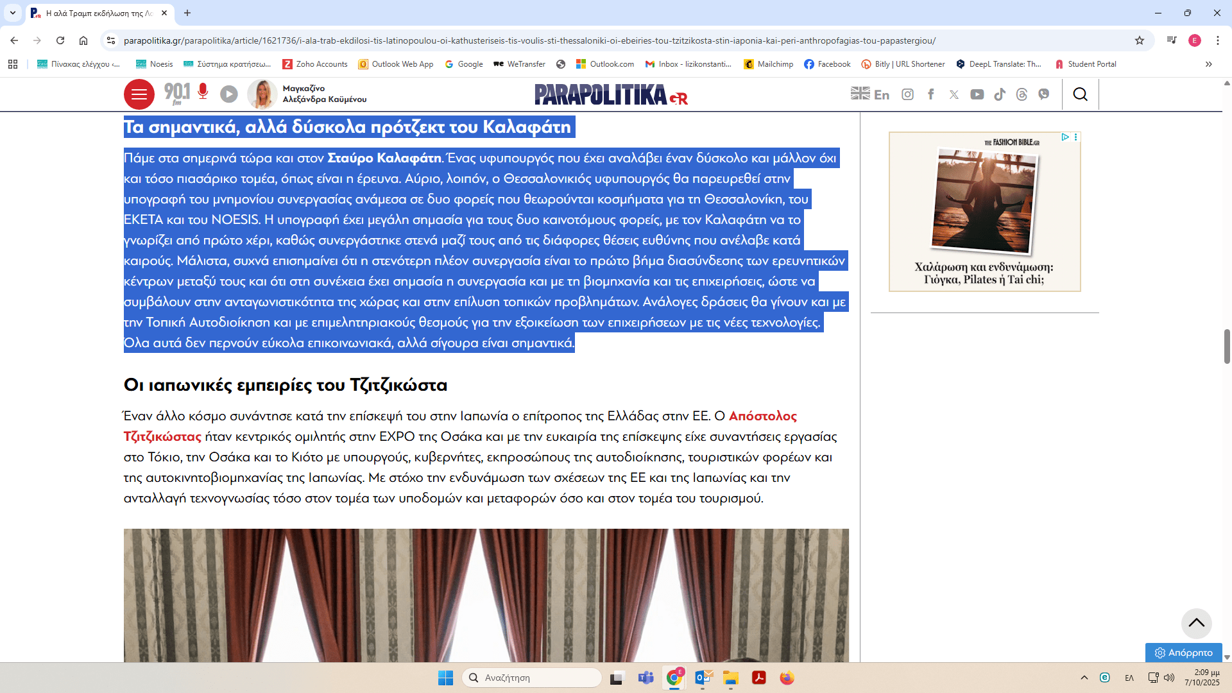Screen dimensions: 1232x693
Task: Click the radio play button
Action: pos(229,94)
